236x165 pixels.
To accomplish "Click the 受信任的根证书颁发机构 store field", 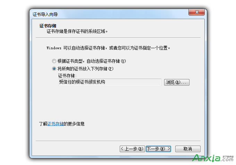I will tap(110, 82).
